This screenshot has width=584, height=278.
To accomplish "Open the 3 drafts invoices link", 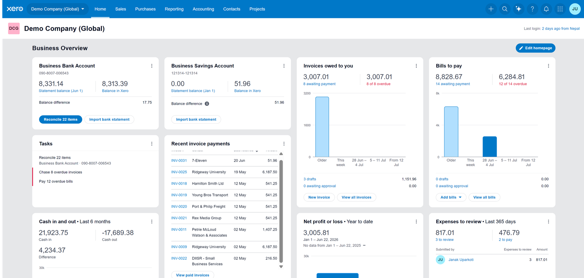I will tap(310, 179).
